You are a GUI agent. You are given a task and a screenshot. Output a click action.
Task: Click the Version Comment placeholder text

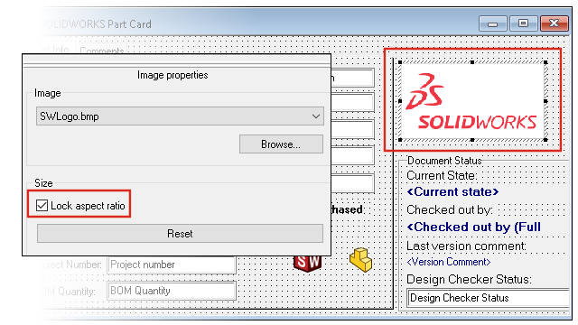coord(449,262)
